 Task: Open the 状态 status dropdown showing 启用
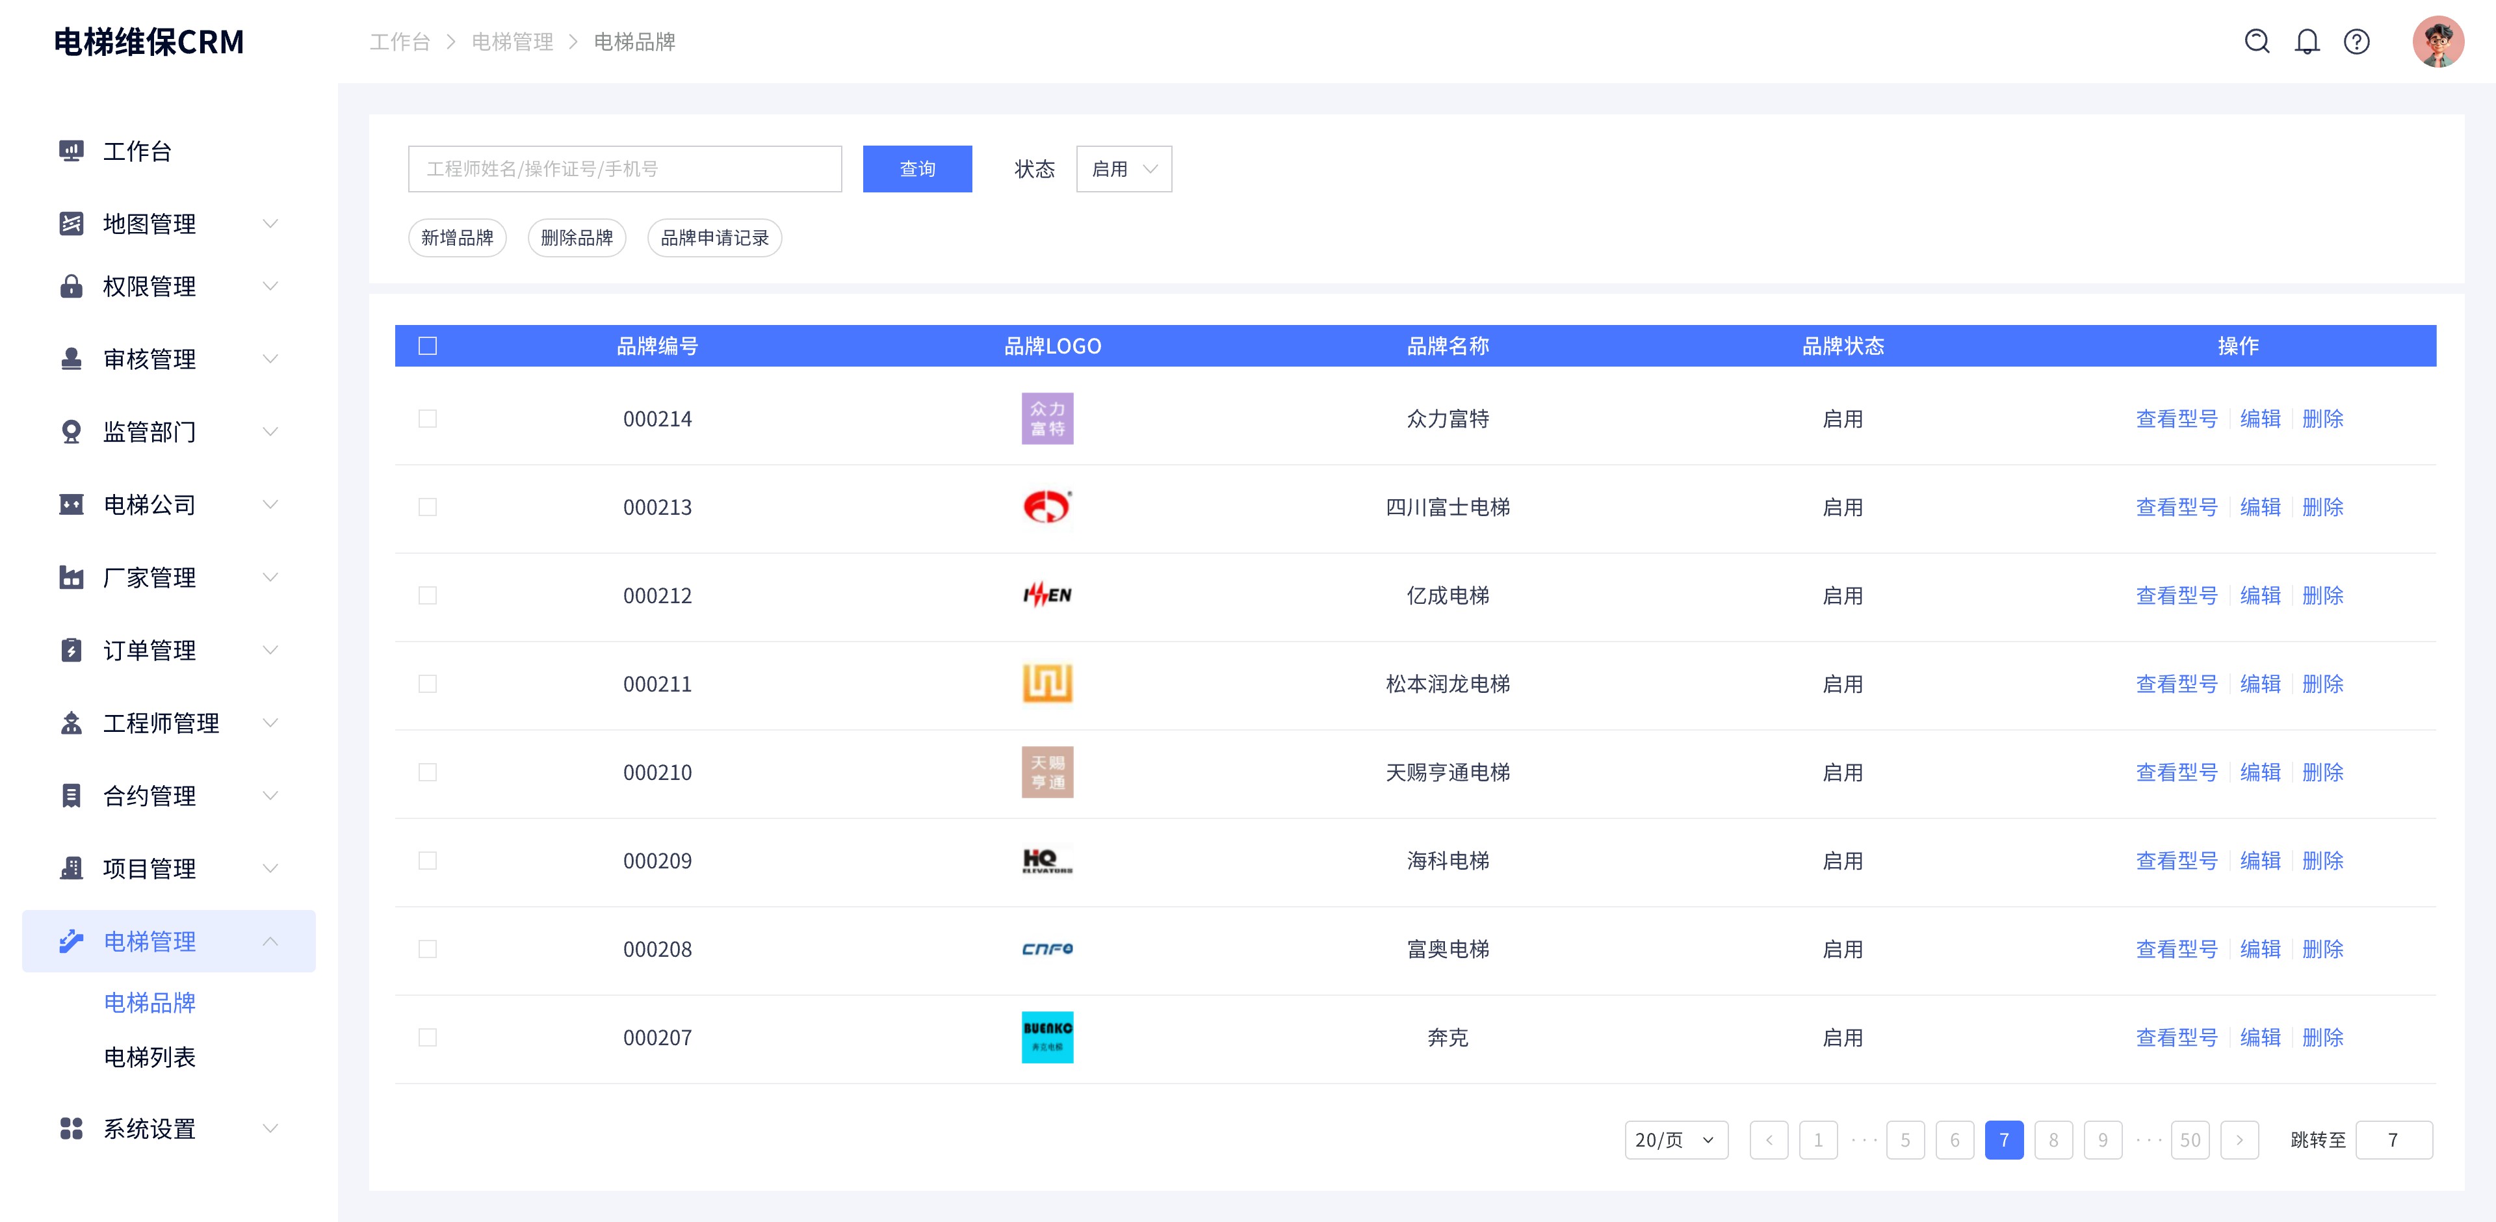[1123, 168]
